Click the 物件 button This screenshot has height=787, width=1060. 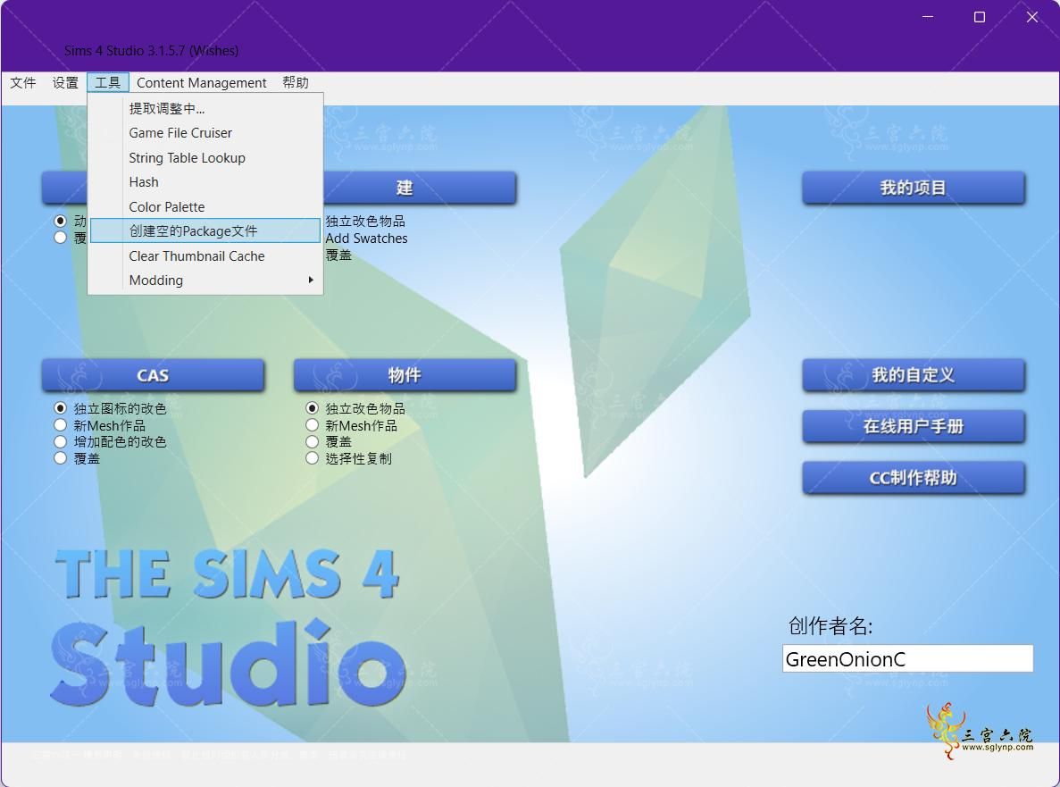(x=405, y=375)
